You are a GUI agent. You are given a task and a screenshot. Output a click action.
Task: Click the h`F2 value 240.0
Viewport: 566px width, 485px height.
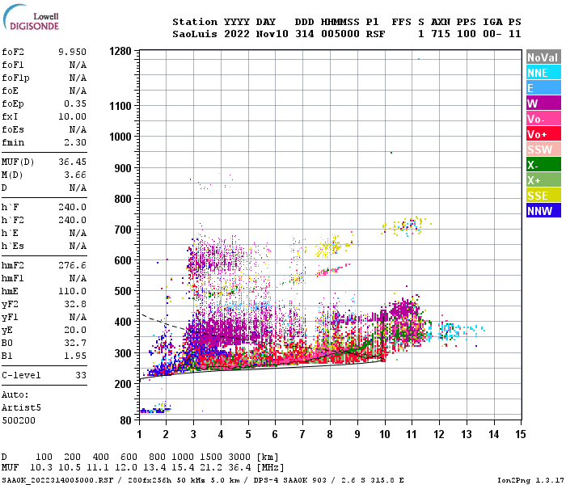coord(72,220)
